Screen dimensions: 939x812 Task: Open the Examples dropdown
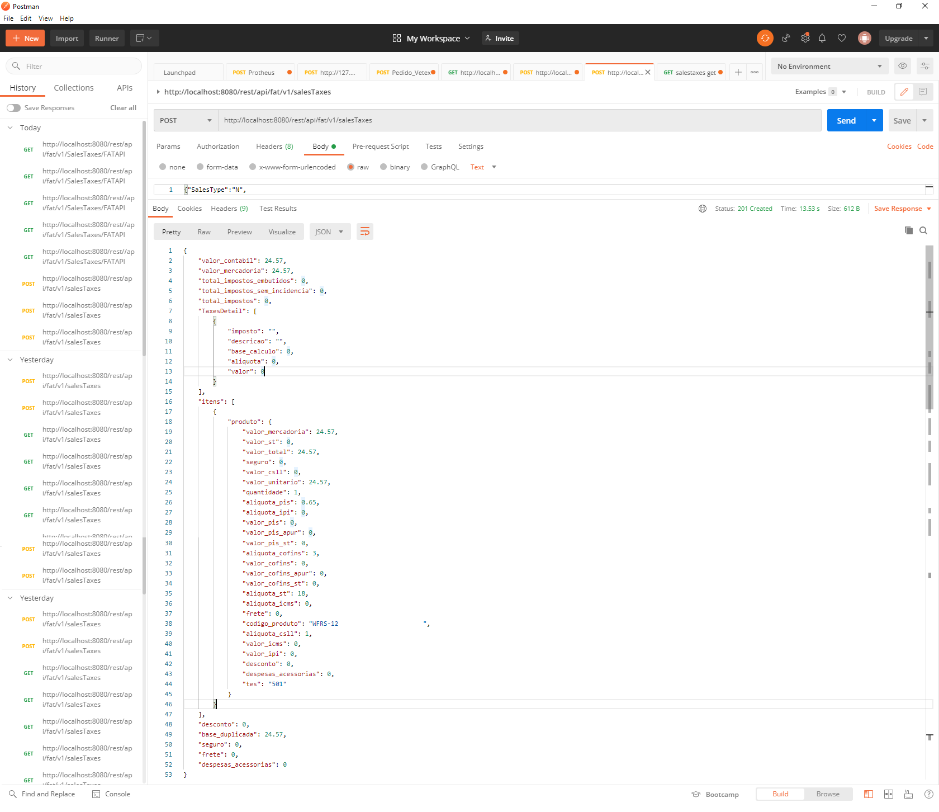[x=821, y=92]
